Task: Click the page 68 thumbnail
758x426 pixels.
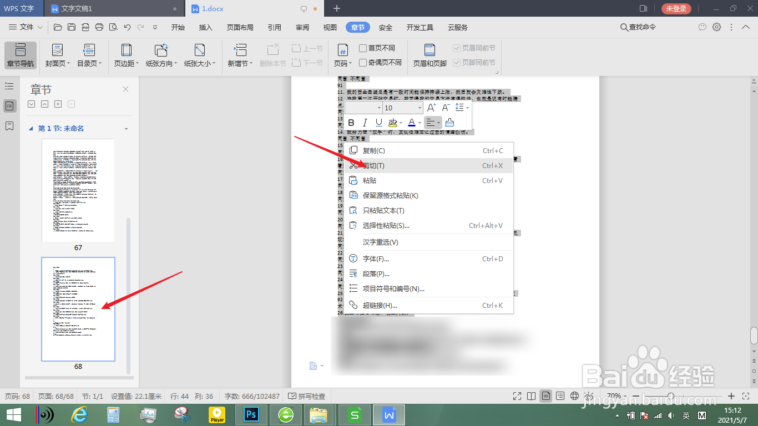Action: pos(78,309)
